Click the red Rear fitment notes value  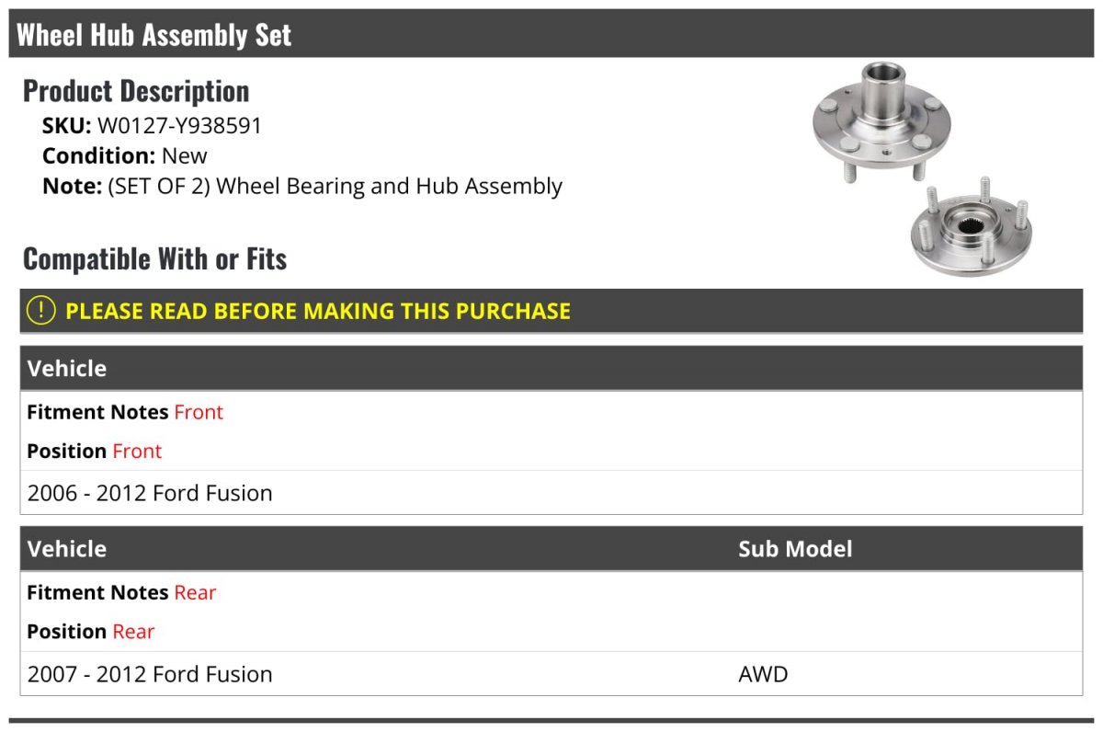click(x=195, y=592)
